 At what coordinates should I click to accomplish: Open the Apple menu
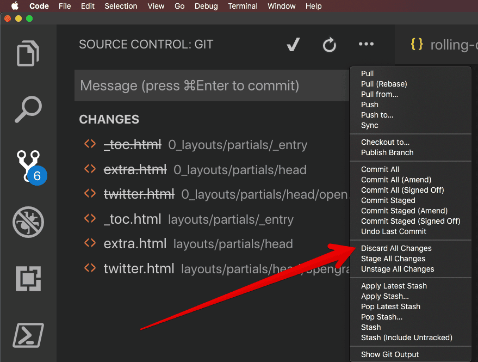click(x=15, y=6)
